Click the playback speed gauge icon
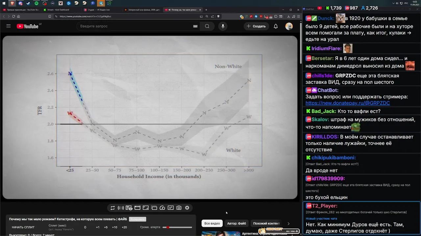 162,208
